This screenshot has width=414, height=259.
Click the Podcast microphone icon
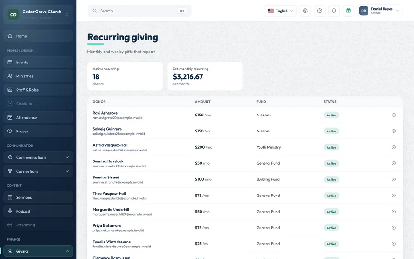(x=10, y=211)
